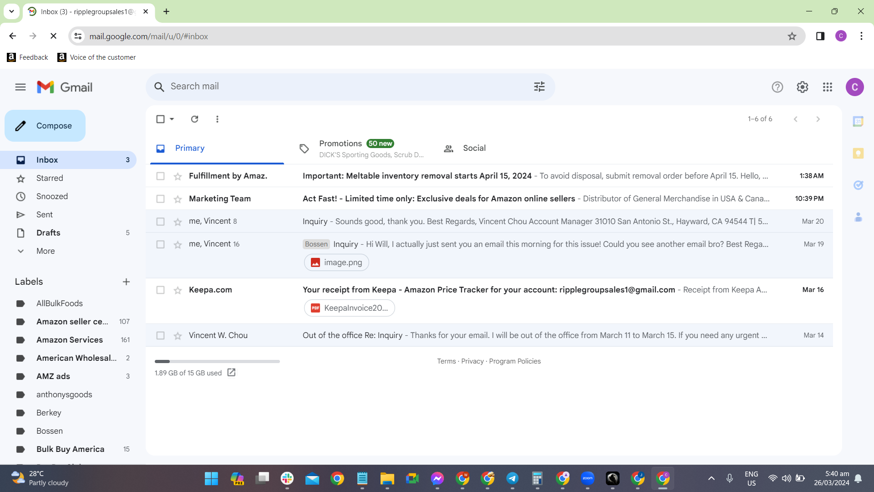The image size is (874, 492).
Task: Open Google Keep side panel icon
Action: pos(858,153)
